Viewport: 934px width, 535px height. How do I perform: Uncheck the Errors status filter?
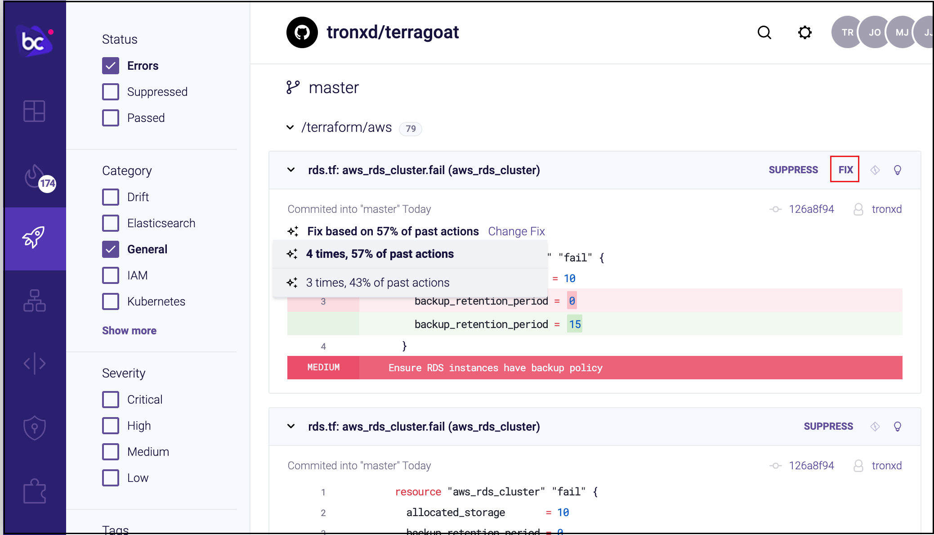coord(111,66)
